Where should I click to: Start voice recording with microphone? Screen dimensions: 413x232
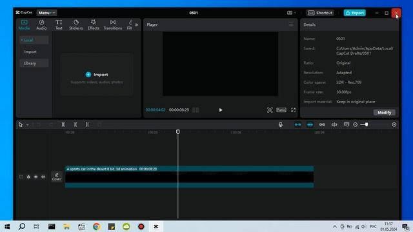[281, 124]
